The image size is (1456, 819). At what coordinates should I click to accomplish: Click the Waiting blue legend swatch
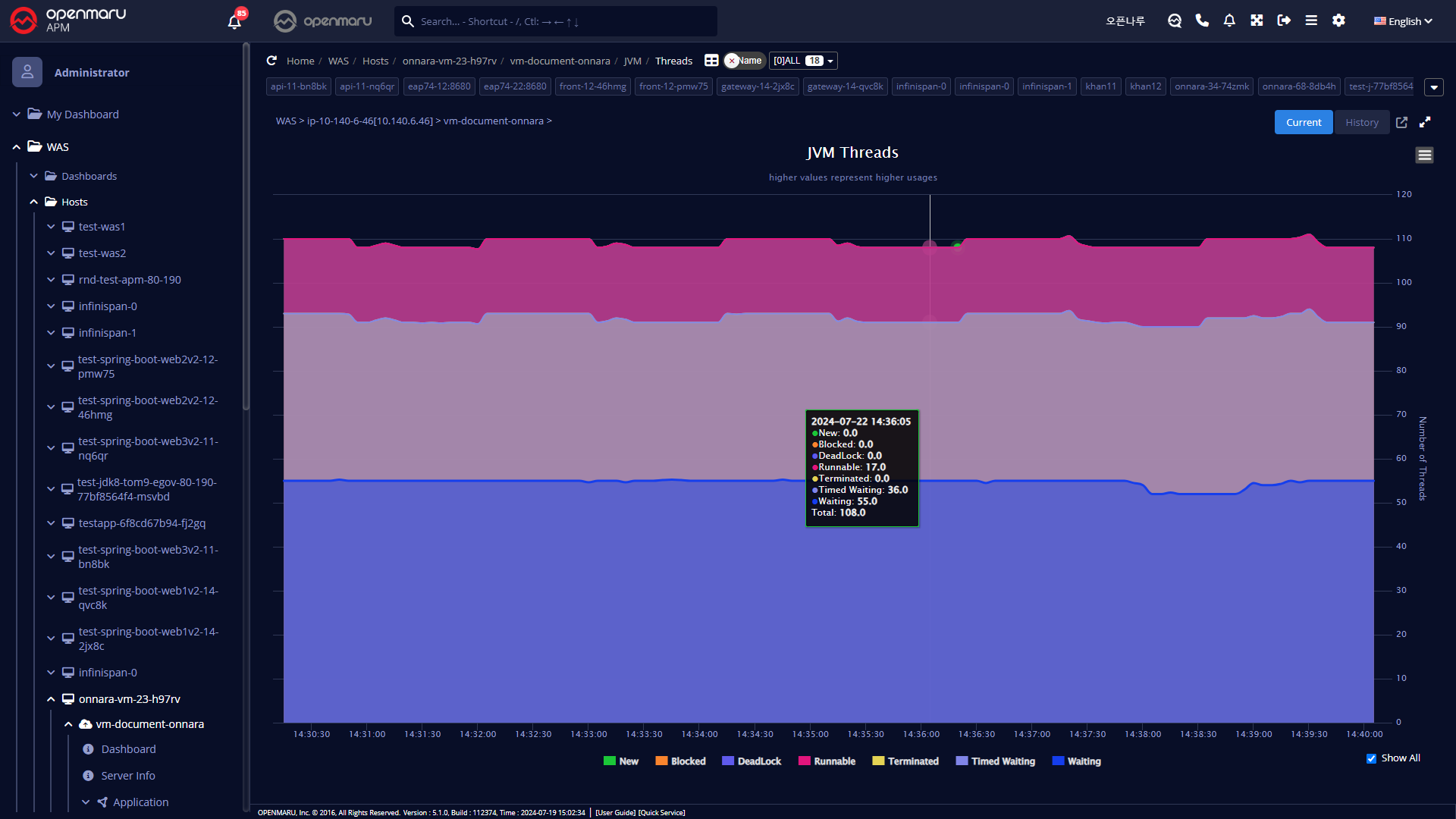(1058, 761)
